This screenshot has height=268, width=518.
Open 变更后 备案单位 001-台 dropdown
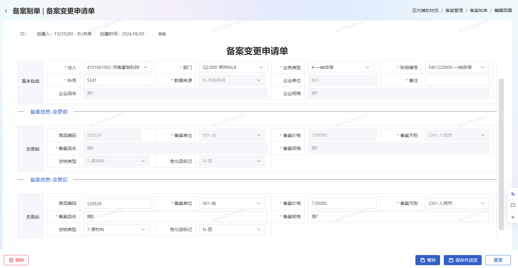(232, 203)
